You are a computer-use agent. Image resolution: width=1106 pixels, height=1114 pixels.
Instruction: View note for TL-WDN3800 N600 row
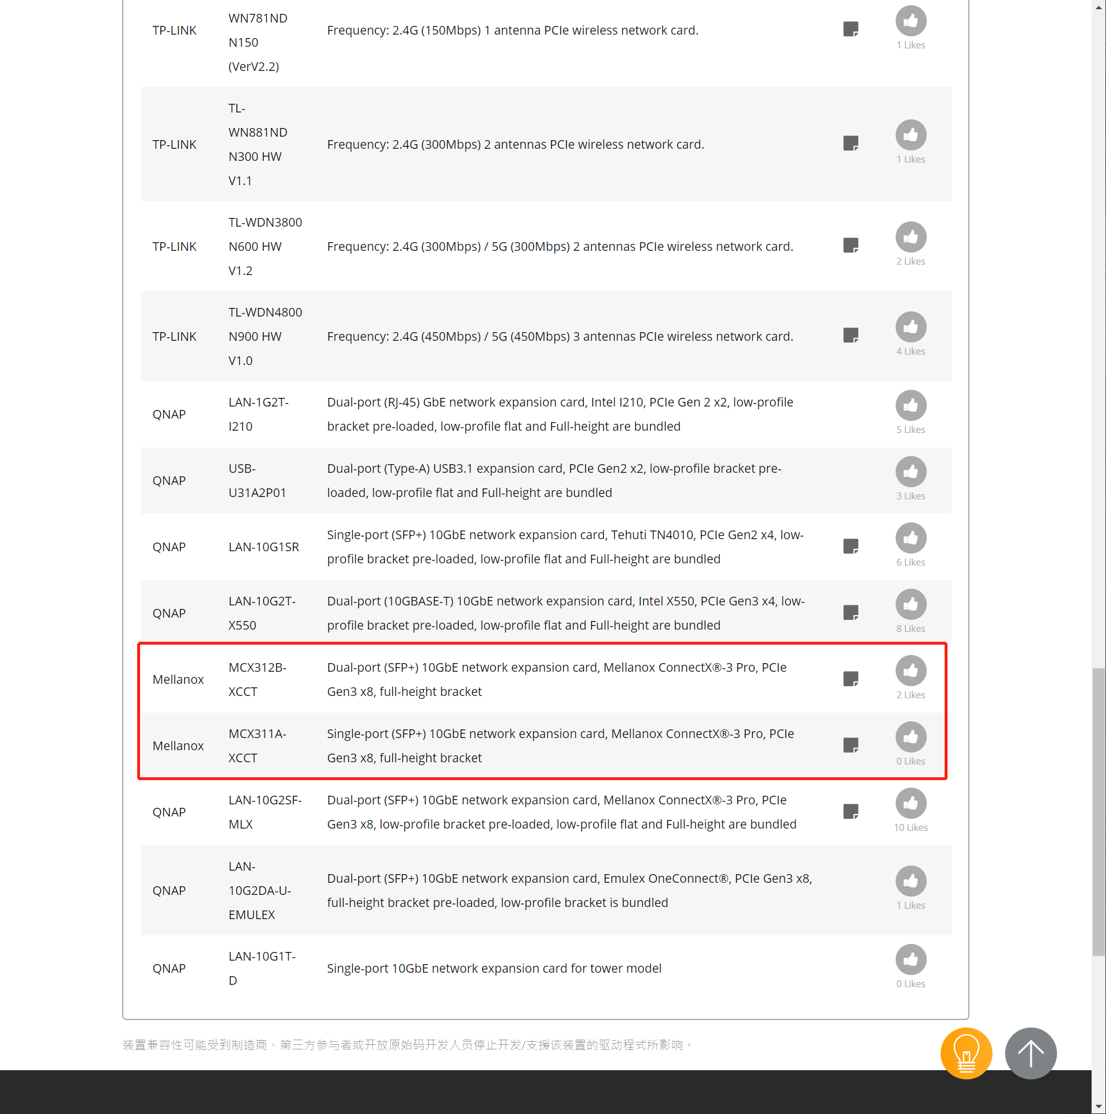(850, 245)
